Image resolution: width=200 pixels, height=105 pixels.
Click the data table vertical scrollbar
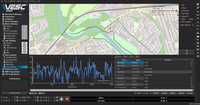[193, 73]
